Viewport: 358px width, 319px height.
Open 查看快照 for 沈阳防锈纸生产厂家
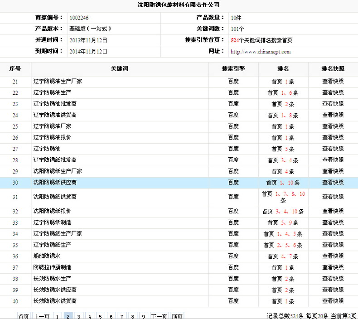(333, 171)
